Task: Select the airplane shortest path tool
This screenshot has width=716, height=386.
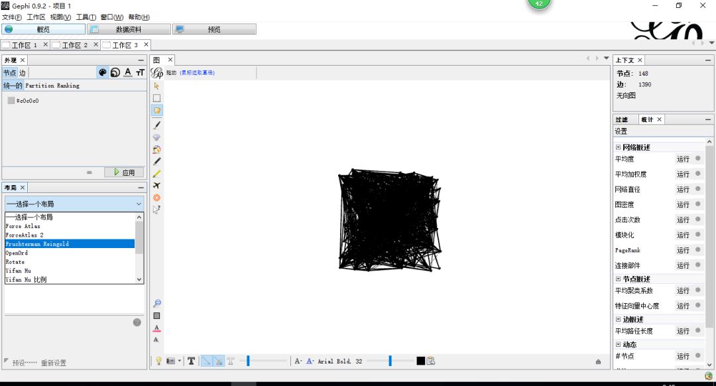Action: click(x=156, y=186)
